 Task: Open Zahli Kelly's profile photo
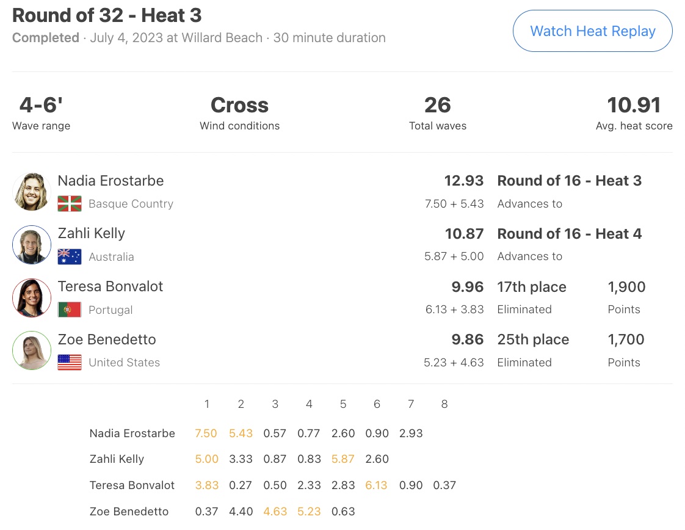[x=32, y=245]
